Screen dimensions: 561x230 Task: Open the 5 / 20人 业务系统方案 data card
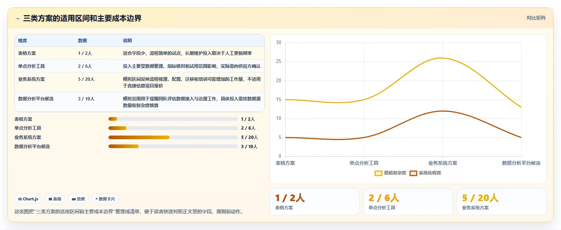pos(501,201)
